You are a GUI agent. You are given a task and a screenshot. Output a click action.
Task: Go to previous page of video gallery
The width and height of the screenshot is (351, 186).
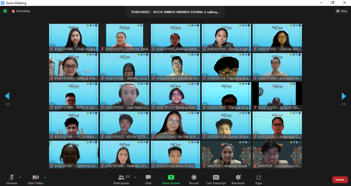tap(7, 96)
